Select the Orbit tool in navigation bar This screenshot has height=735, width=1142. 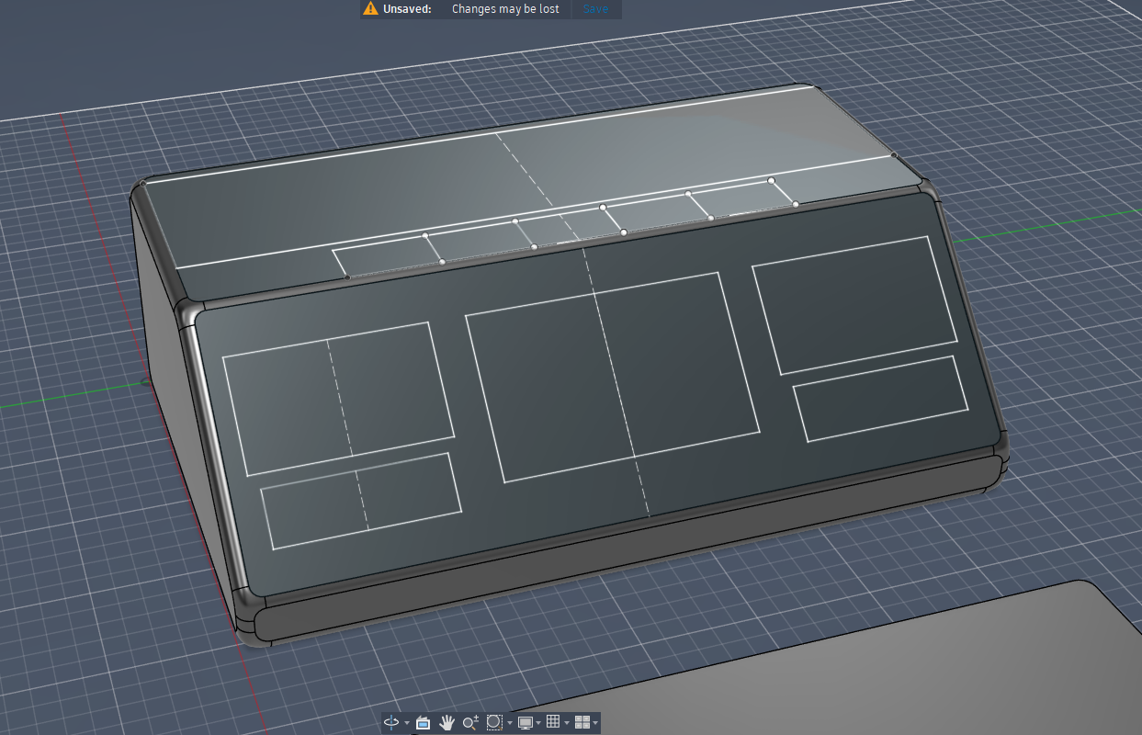391,723
